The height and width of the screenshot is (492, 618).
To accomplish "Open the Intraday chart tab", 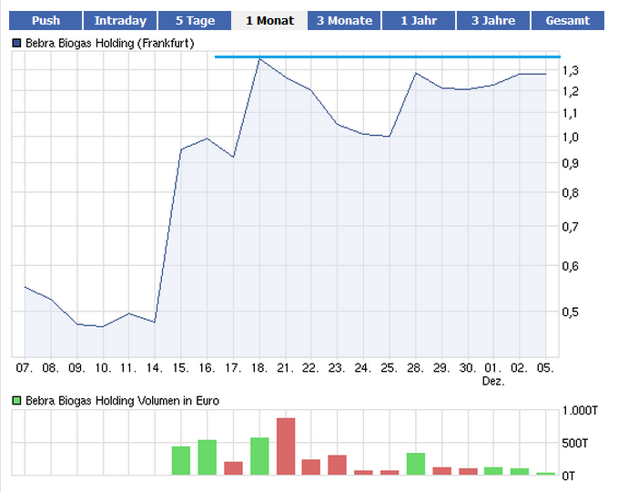I will point(120,21).
